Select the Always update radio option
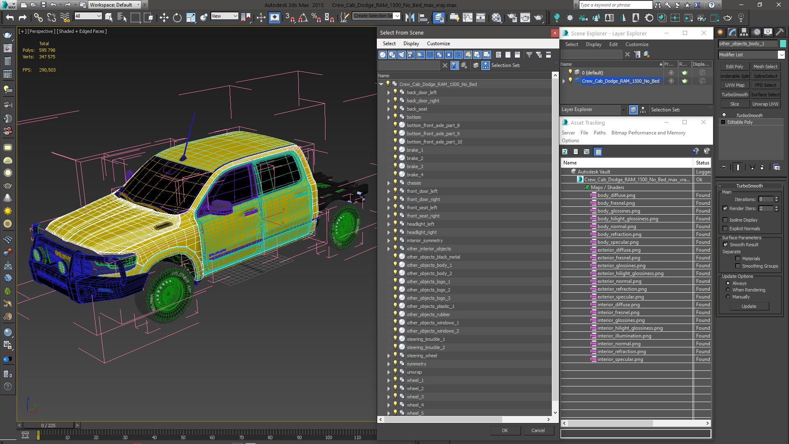 pos(728,283)
